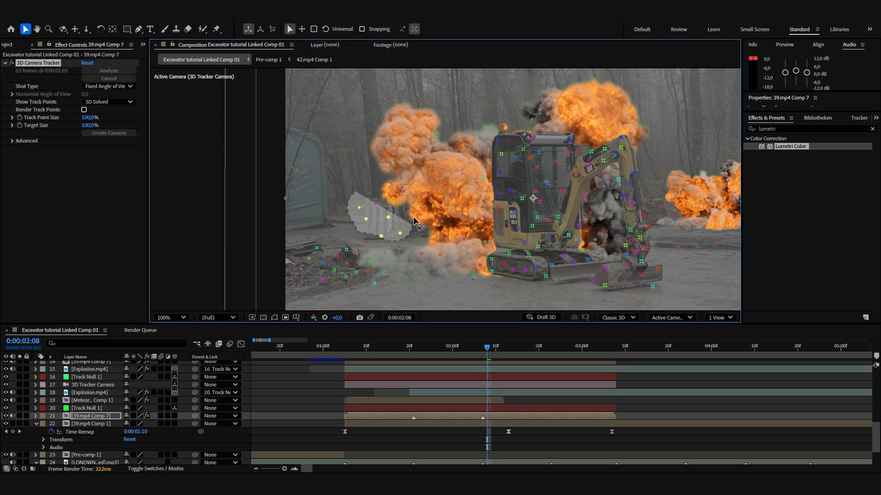
Task: Click the Motion Blur enable icon in timeline
Action: click(x=230, y=344)
